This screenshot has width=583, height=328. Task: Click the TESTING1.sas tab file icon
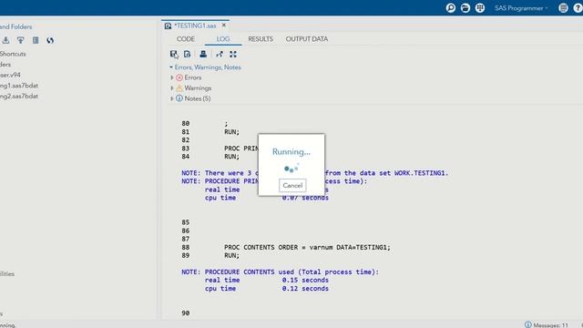tap(168, 26)
